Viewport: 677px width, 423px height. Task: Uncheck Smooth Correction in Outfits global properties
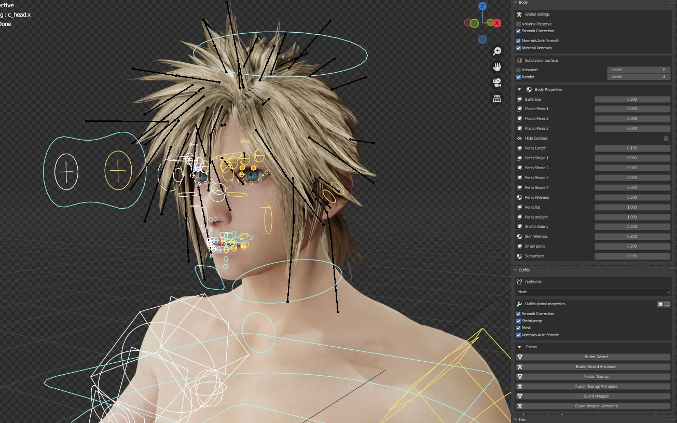(518, 313)
